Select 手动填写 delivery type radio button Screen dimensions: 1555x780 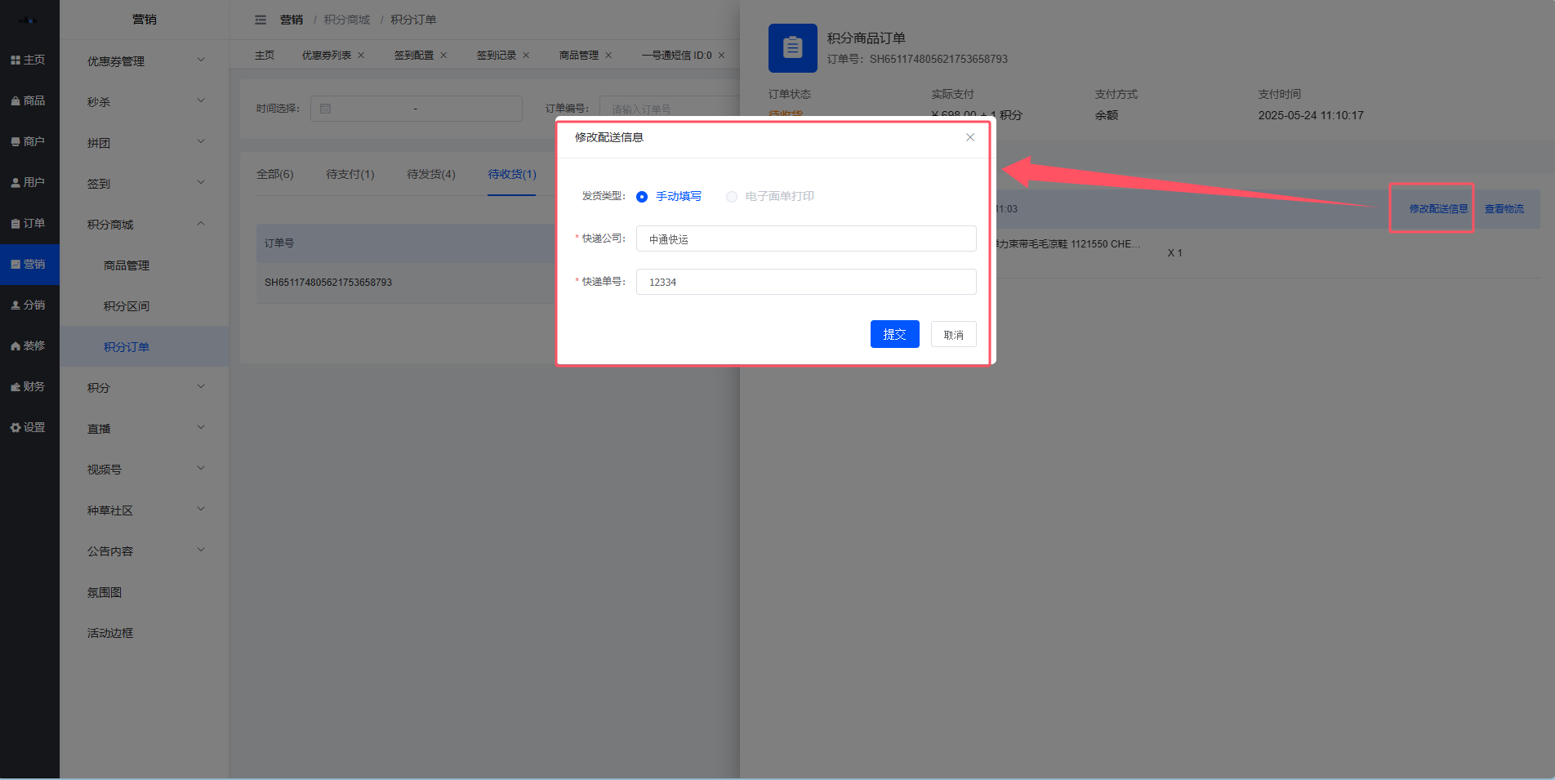tap(642, 197)
